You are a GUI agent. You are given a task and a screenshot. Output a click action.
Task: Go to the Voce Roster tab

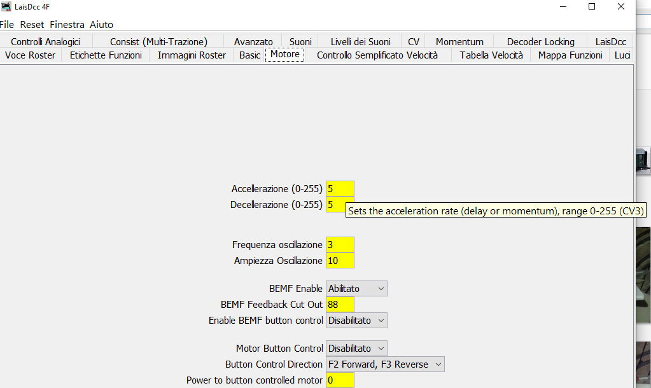[x=30, y=55]
